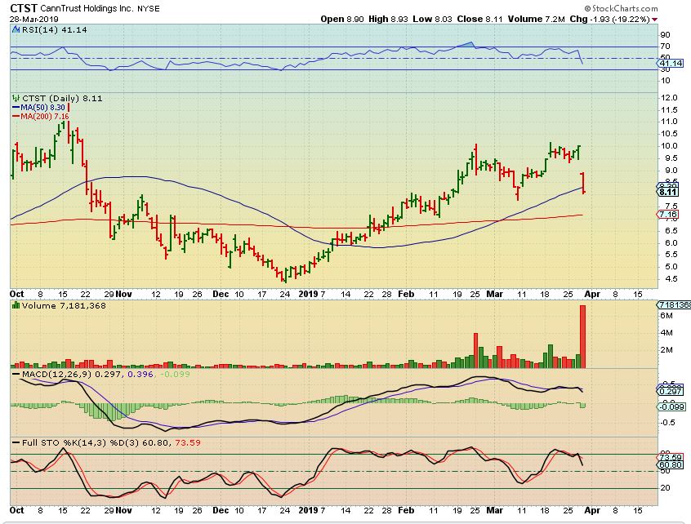Image resolution: width=691 pixels, height=524 pixels.
Task: Click the Volume 7.2M header value
Action: coord(537,19)
